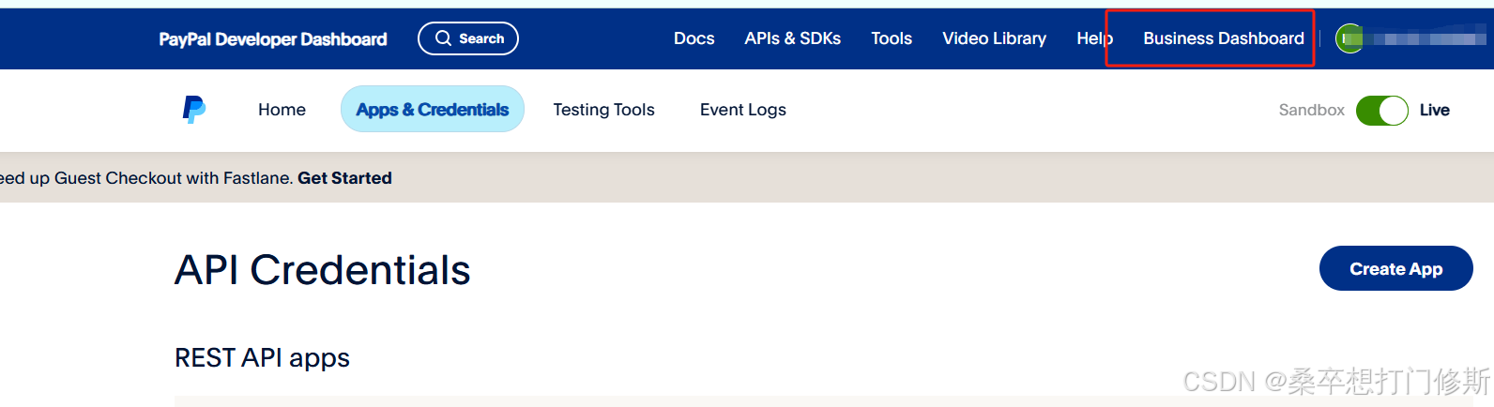The height and width of the screenshot is (407, 1494).
Task: Click the magnifier icon in Search
Action: tap(443, 38)
